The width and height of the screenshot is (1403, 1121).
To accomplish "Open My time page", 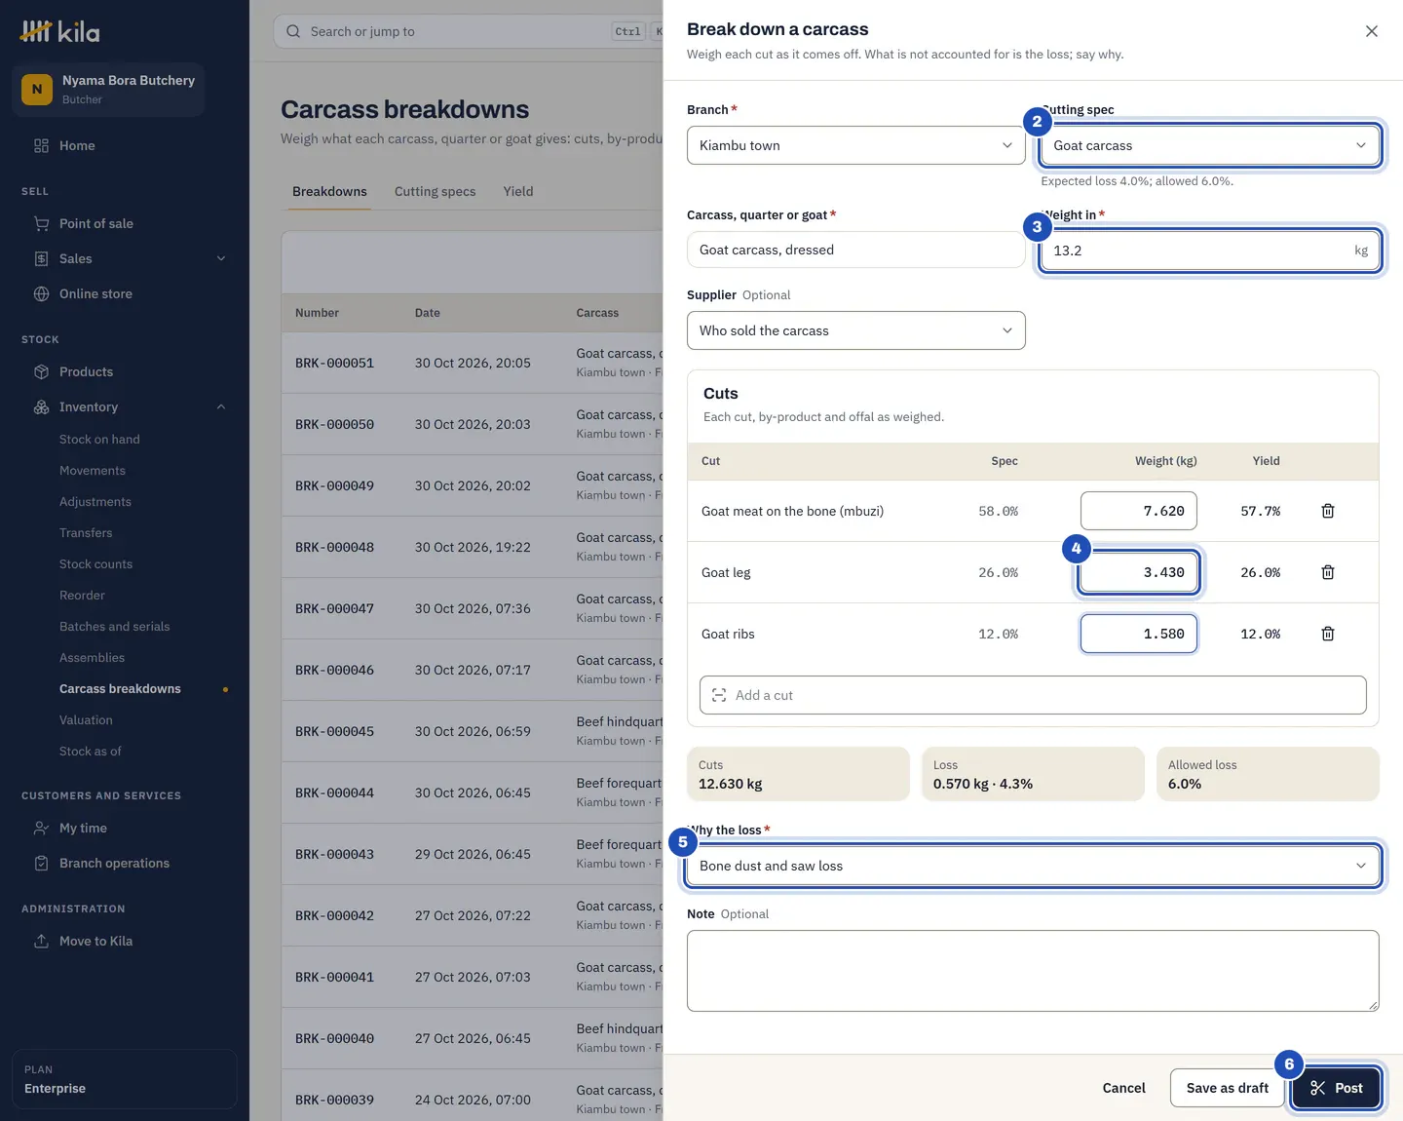I will coord(83,828).
